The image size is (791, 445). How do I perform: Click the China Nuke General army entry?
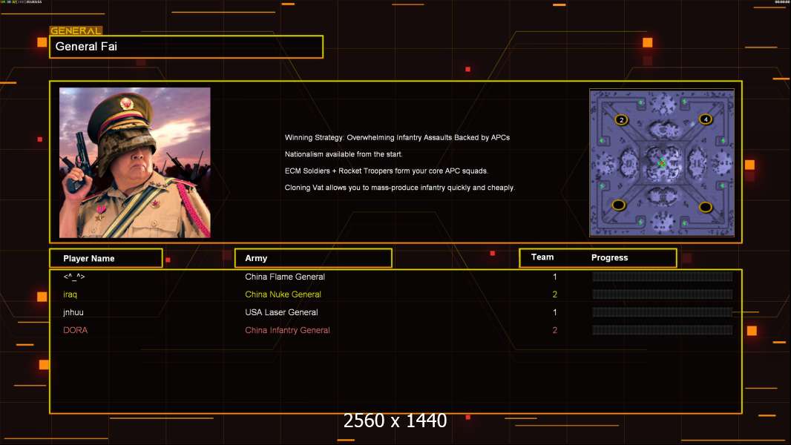[x=283, y=294]
